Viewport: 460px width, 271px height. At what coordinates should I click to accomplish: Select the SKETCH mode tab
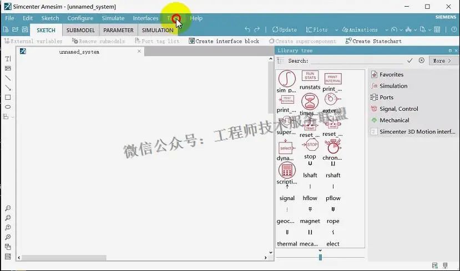coord(46,30)
